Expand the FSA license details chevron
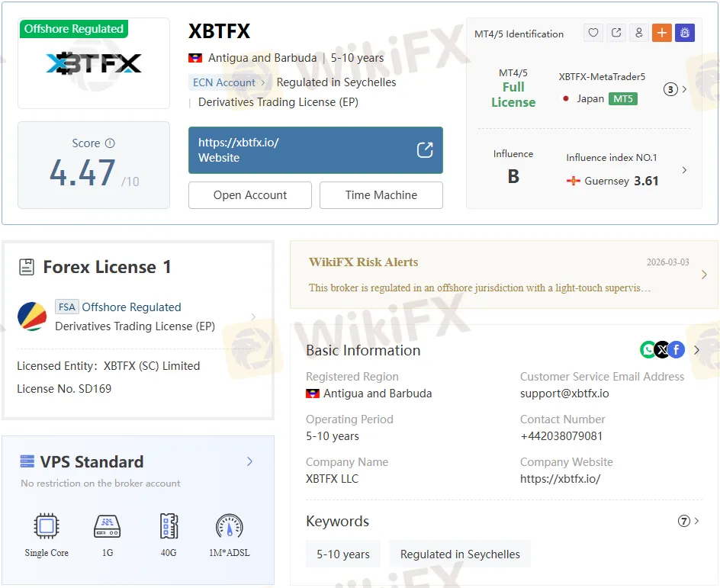The width and height of the screenshot is (720, 588). point(253,316)
